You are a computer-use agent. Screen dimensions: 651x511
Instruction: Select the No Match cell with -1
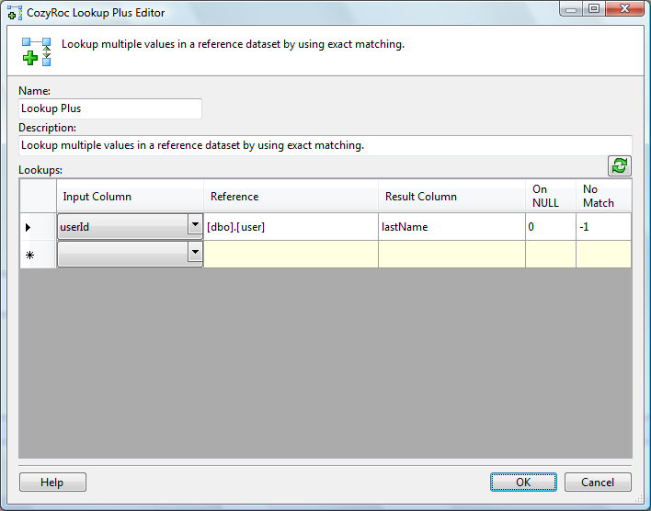(x=604, y=227)
